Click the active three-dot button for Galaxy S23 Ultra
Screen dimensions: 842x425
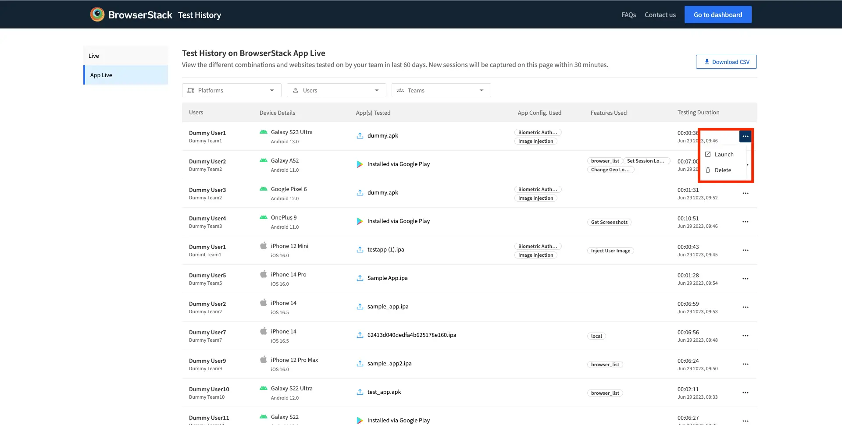coord(745,136)
